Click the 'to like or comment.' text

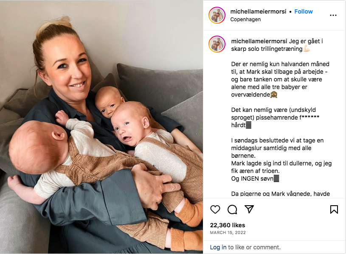click(x=254, y=247)
